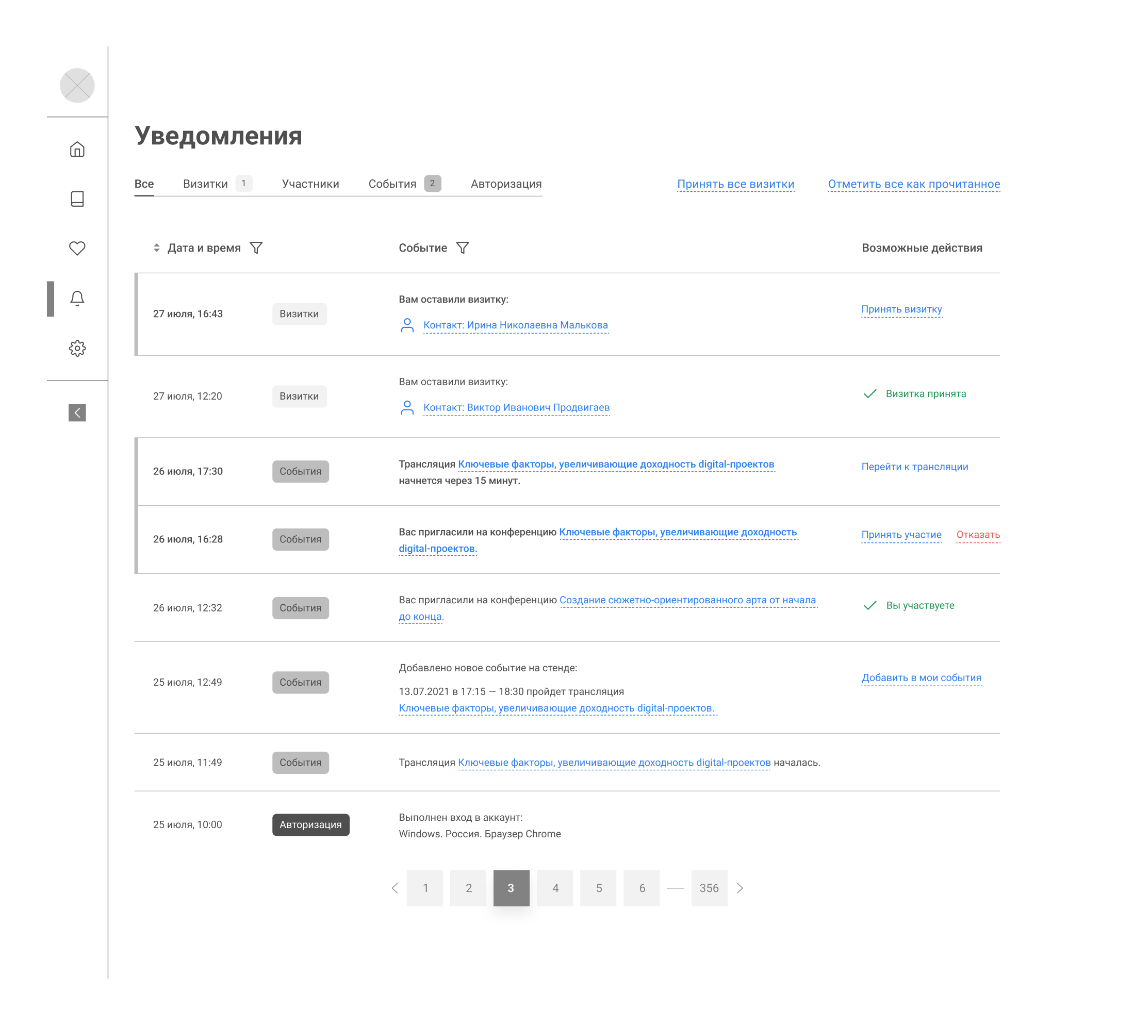Viewport: 1134px width, 1025px height.
Task: Open the home icon in sidebar
Action: click(77, 149)
